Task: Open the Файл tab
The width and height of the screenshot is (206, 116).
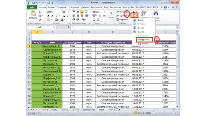Action: point(32,7)
